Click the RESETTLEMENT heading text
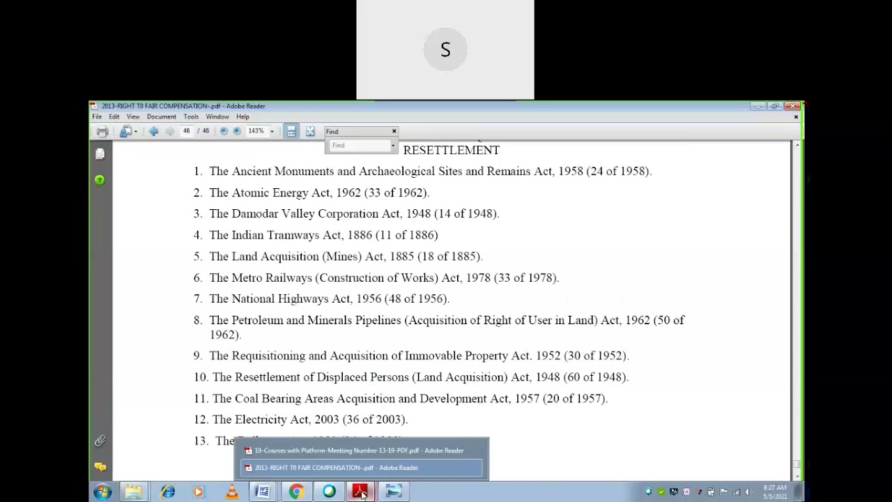Screen dimensions: 892x502 (x=452, y=150)
